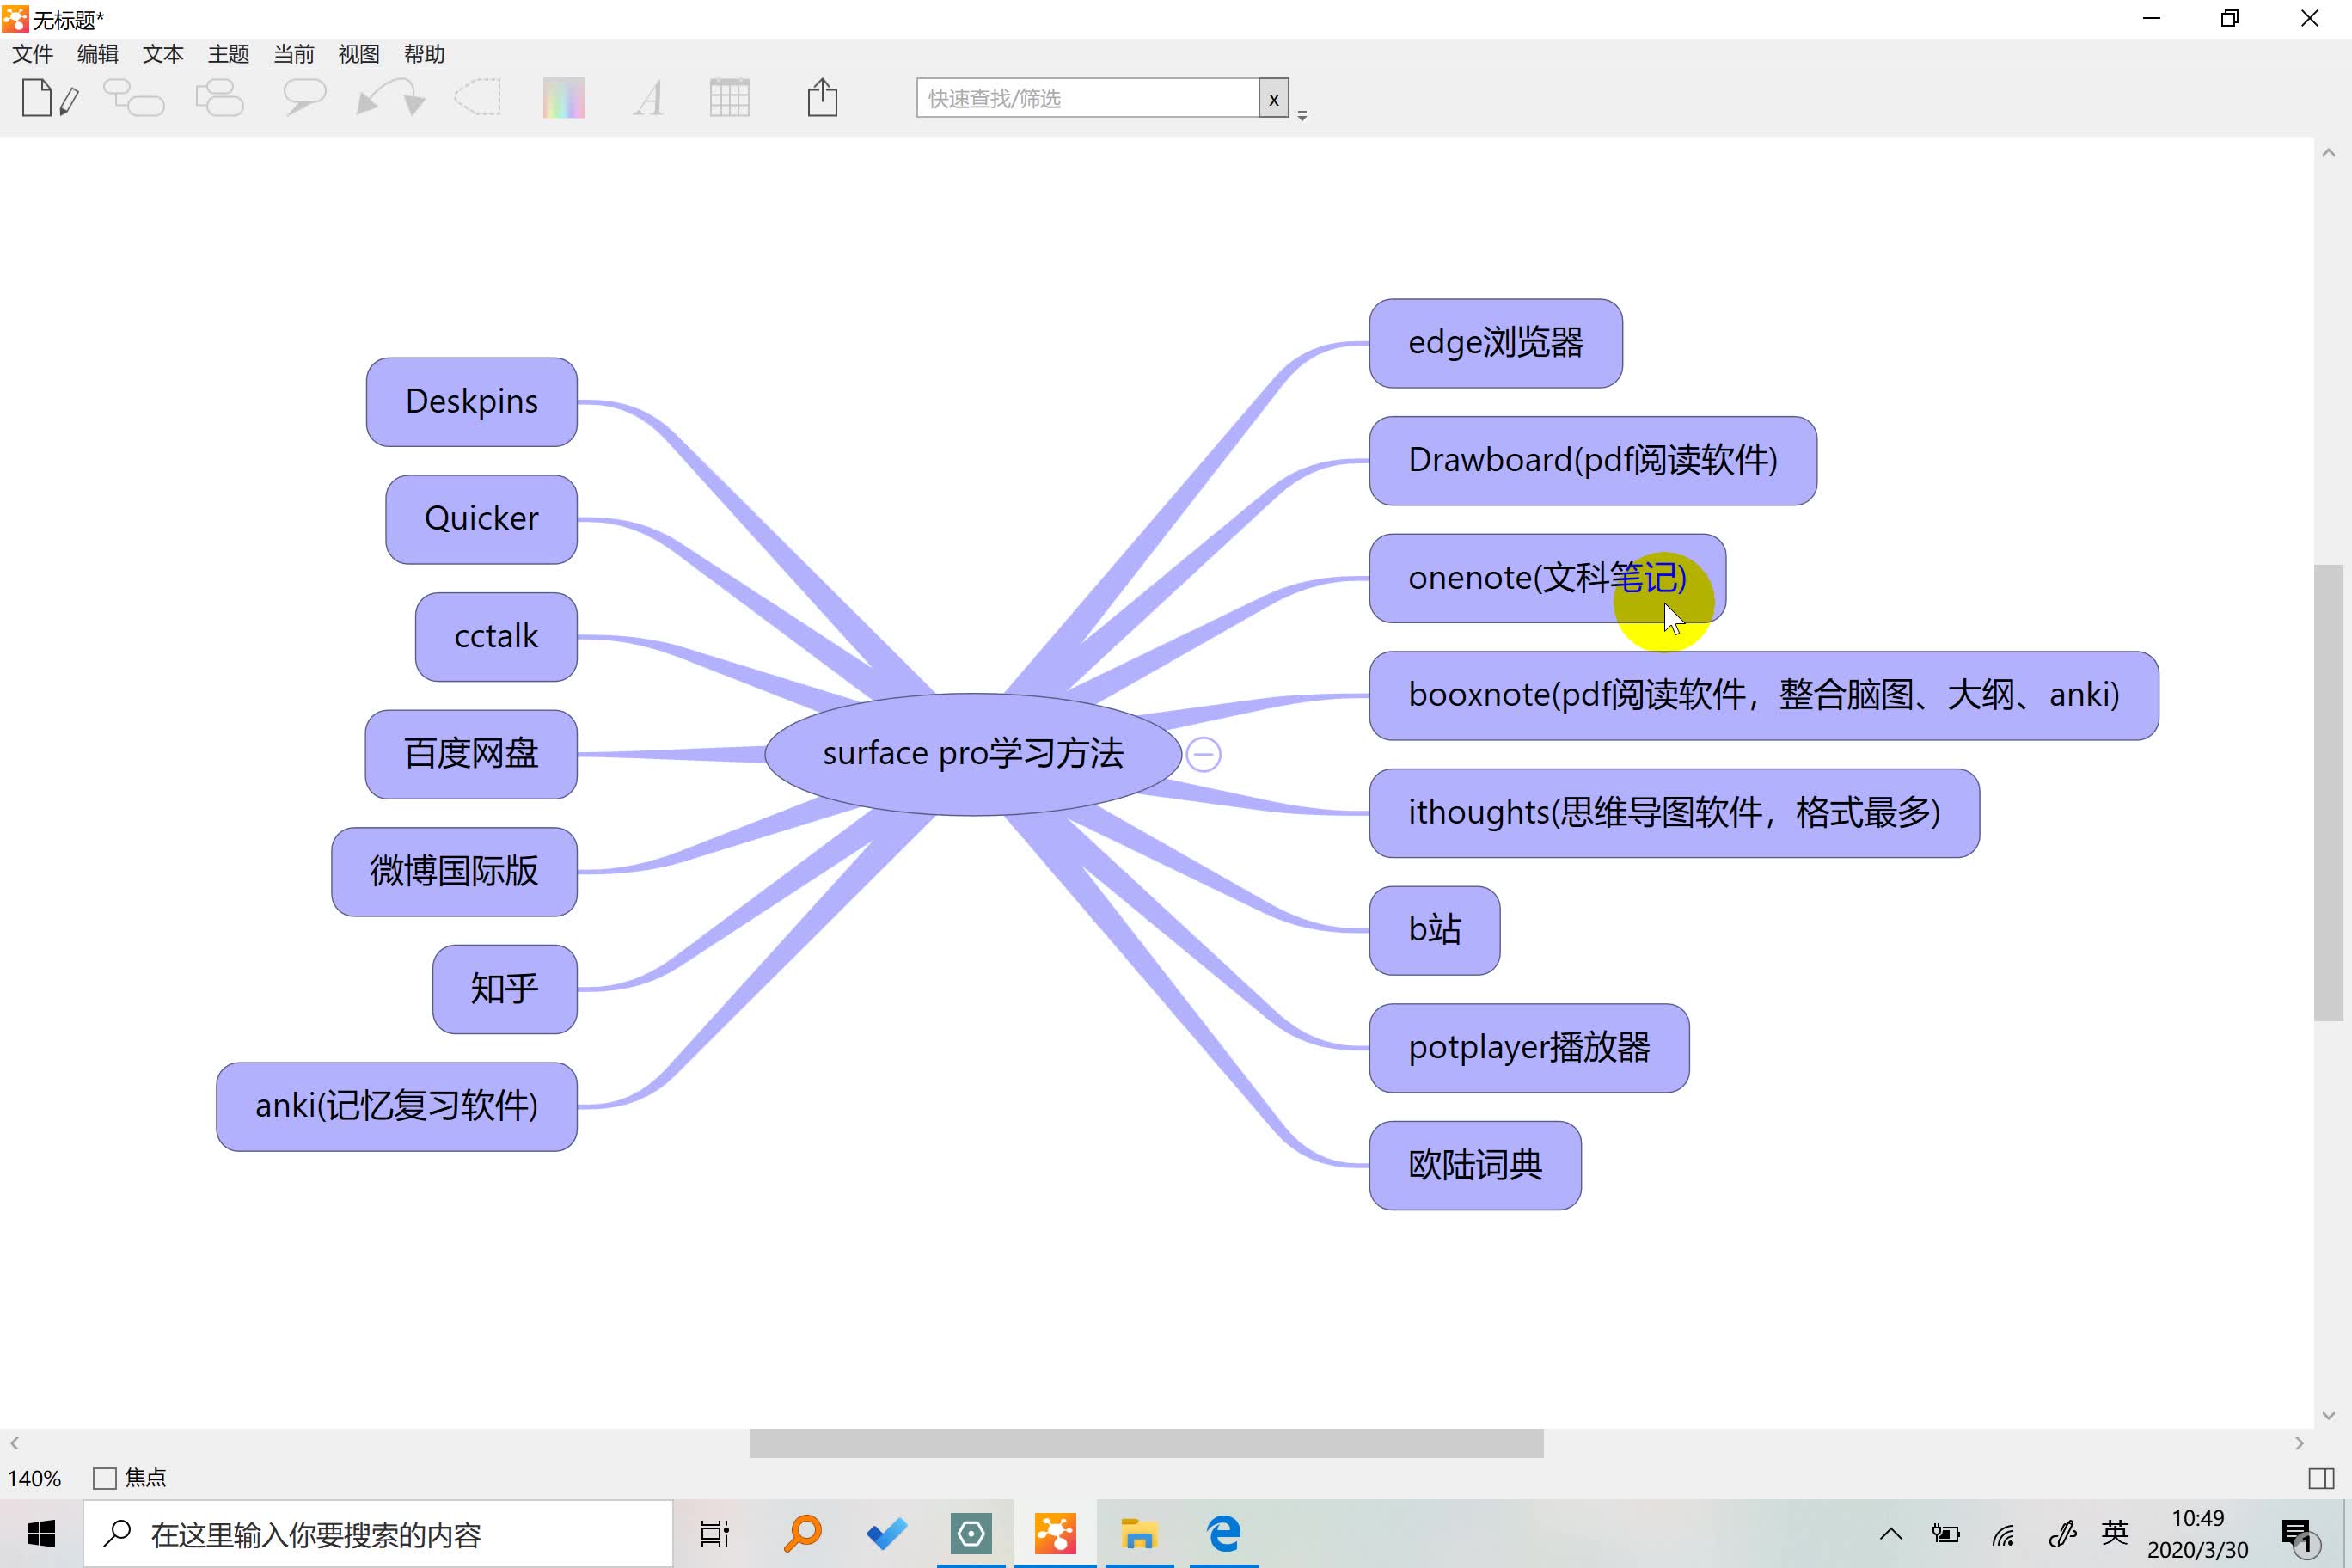Image resolution: width=2352 pixels, height=1568 pixels.
Task: Click the callout speech bubble icon
Action: tap(304, 98)
